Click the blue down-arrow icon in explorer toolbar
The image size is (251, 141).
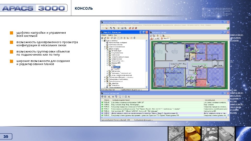coord(134,38)
